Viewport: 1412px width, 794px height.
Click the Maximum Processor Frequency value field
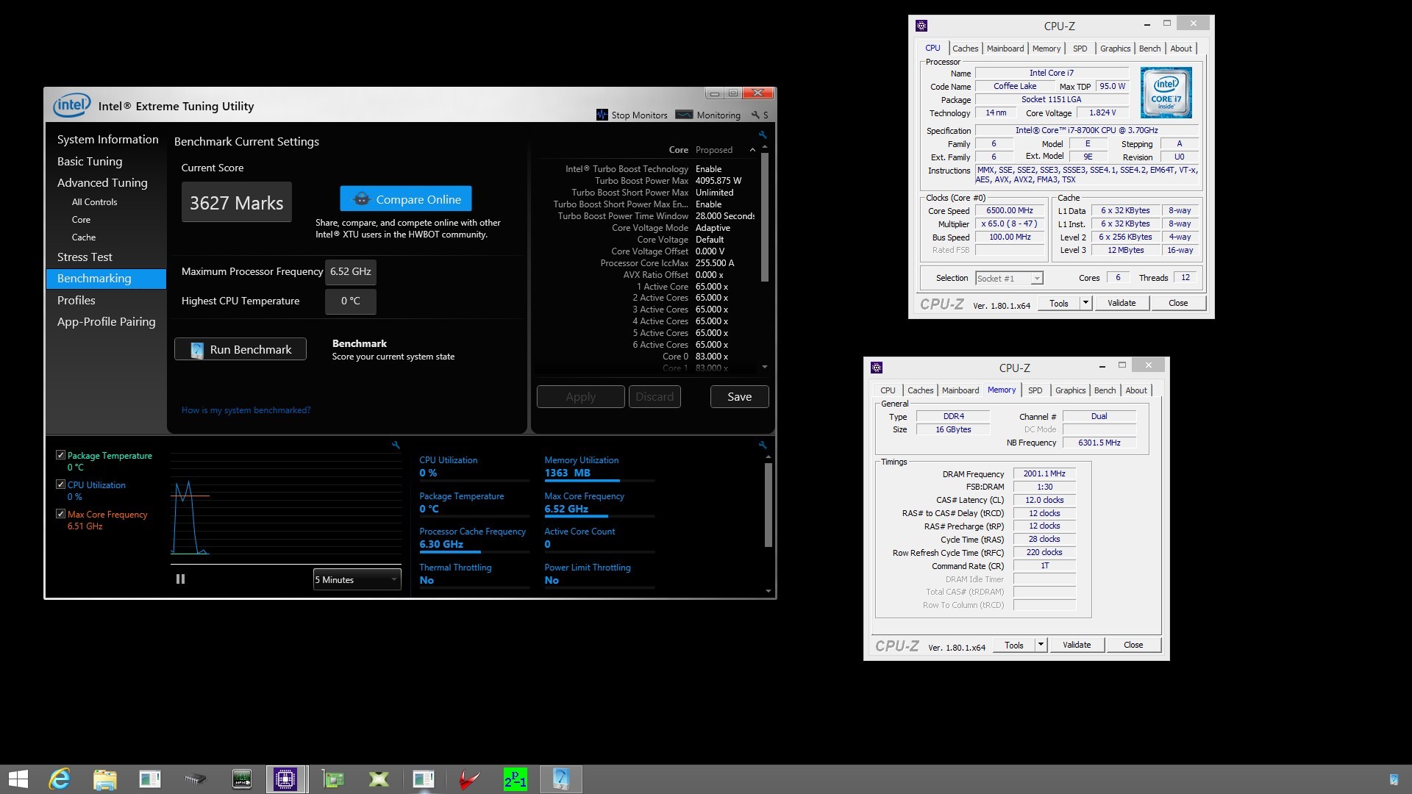pos(351,271)
